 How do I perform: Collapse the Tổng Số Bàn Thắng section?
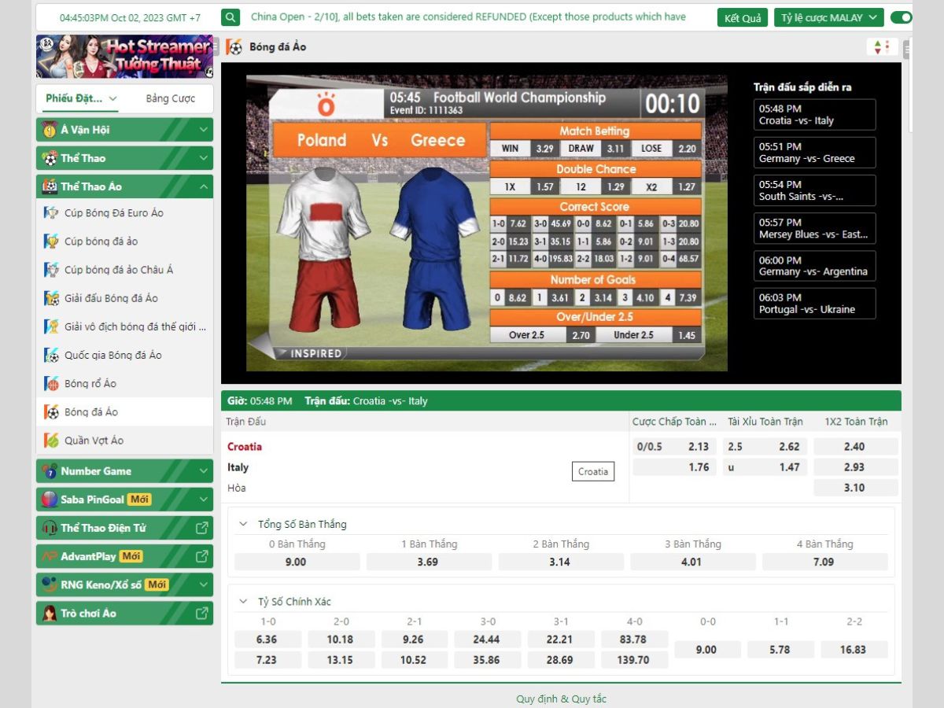coord(243,524)
